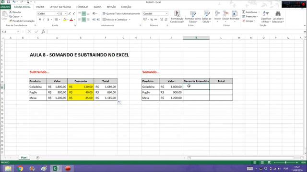Click the Formatação Condicional icon

[x=177, y=14]
